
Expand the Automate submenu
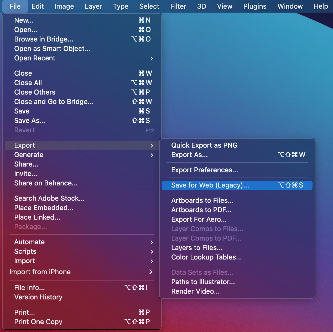[29, 242]
